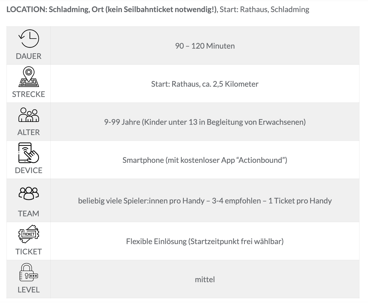Click the "9-99 Jahre" age requirement text
The height and width of the screenshot is (303, 368).
pyautogui.click(x=205, y=122)
